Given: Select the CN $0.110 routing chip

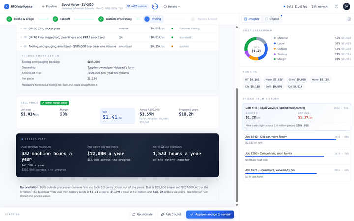Looking at the screenshot, I should click(x=252, y=87).
